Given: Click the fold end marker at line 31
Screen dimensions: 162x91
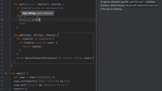Looking at the screenshot, I should click(x=10, y=62).
